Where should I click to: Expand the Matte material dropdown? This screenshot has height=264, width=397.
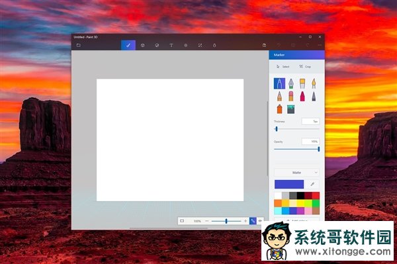(296, 173)
